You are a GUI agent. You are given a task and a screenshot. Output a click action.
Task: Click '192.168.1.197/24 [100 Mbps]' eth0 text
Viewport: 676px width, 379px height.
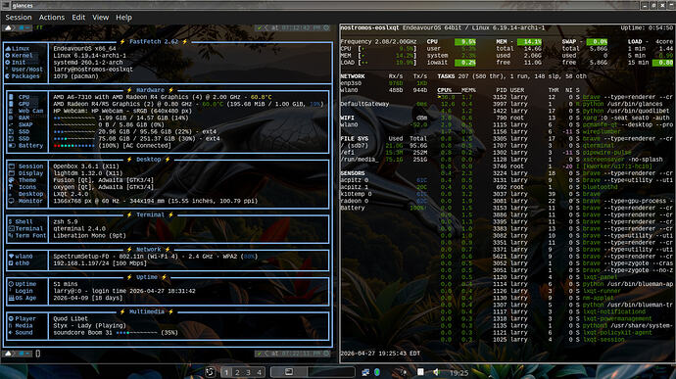100,263
